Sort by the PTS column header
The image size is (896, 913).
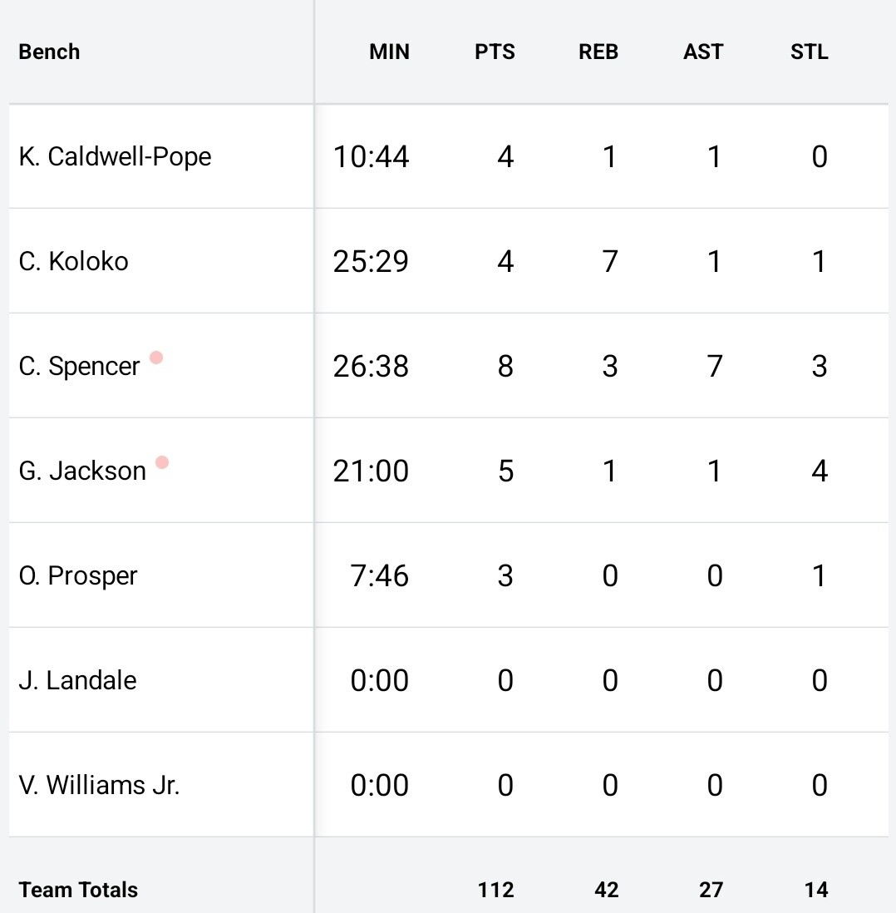(x=495, y=52)
